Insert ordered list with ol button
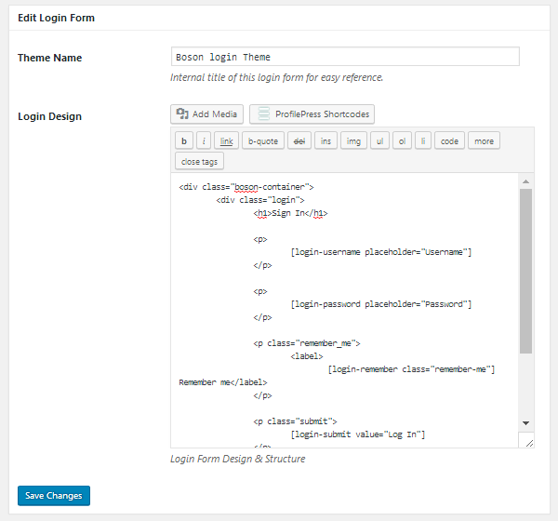 tap(402, 140)
